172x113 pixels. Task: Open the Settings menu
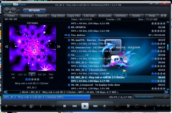pyautogui.click(x=27, y=16)
